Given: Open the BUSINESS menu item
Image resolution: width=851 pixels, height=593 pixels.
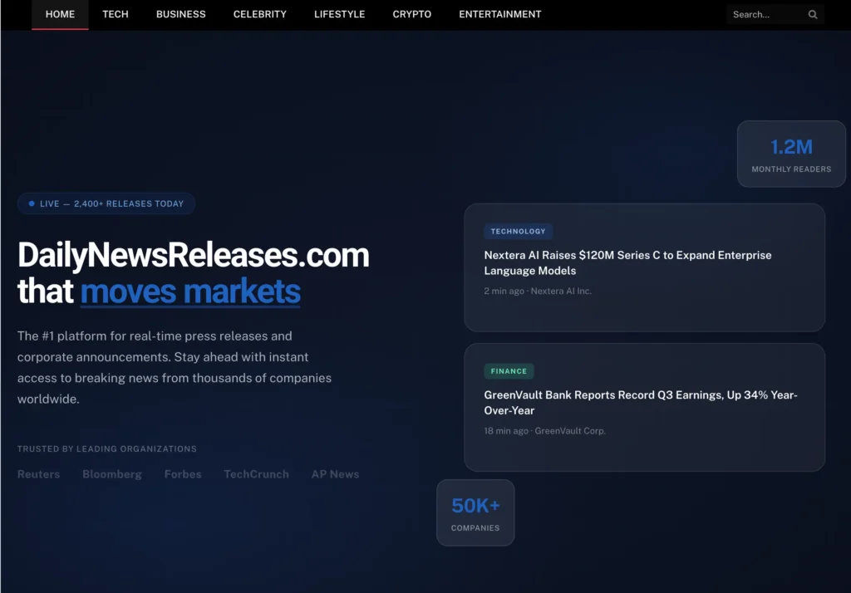Looking at the screenshot, I should (x=180, y=15).
